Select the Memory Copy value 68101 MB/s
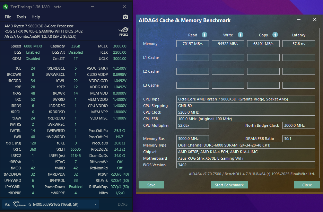 click(263, 44)
